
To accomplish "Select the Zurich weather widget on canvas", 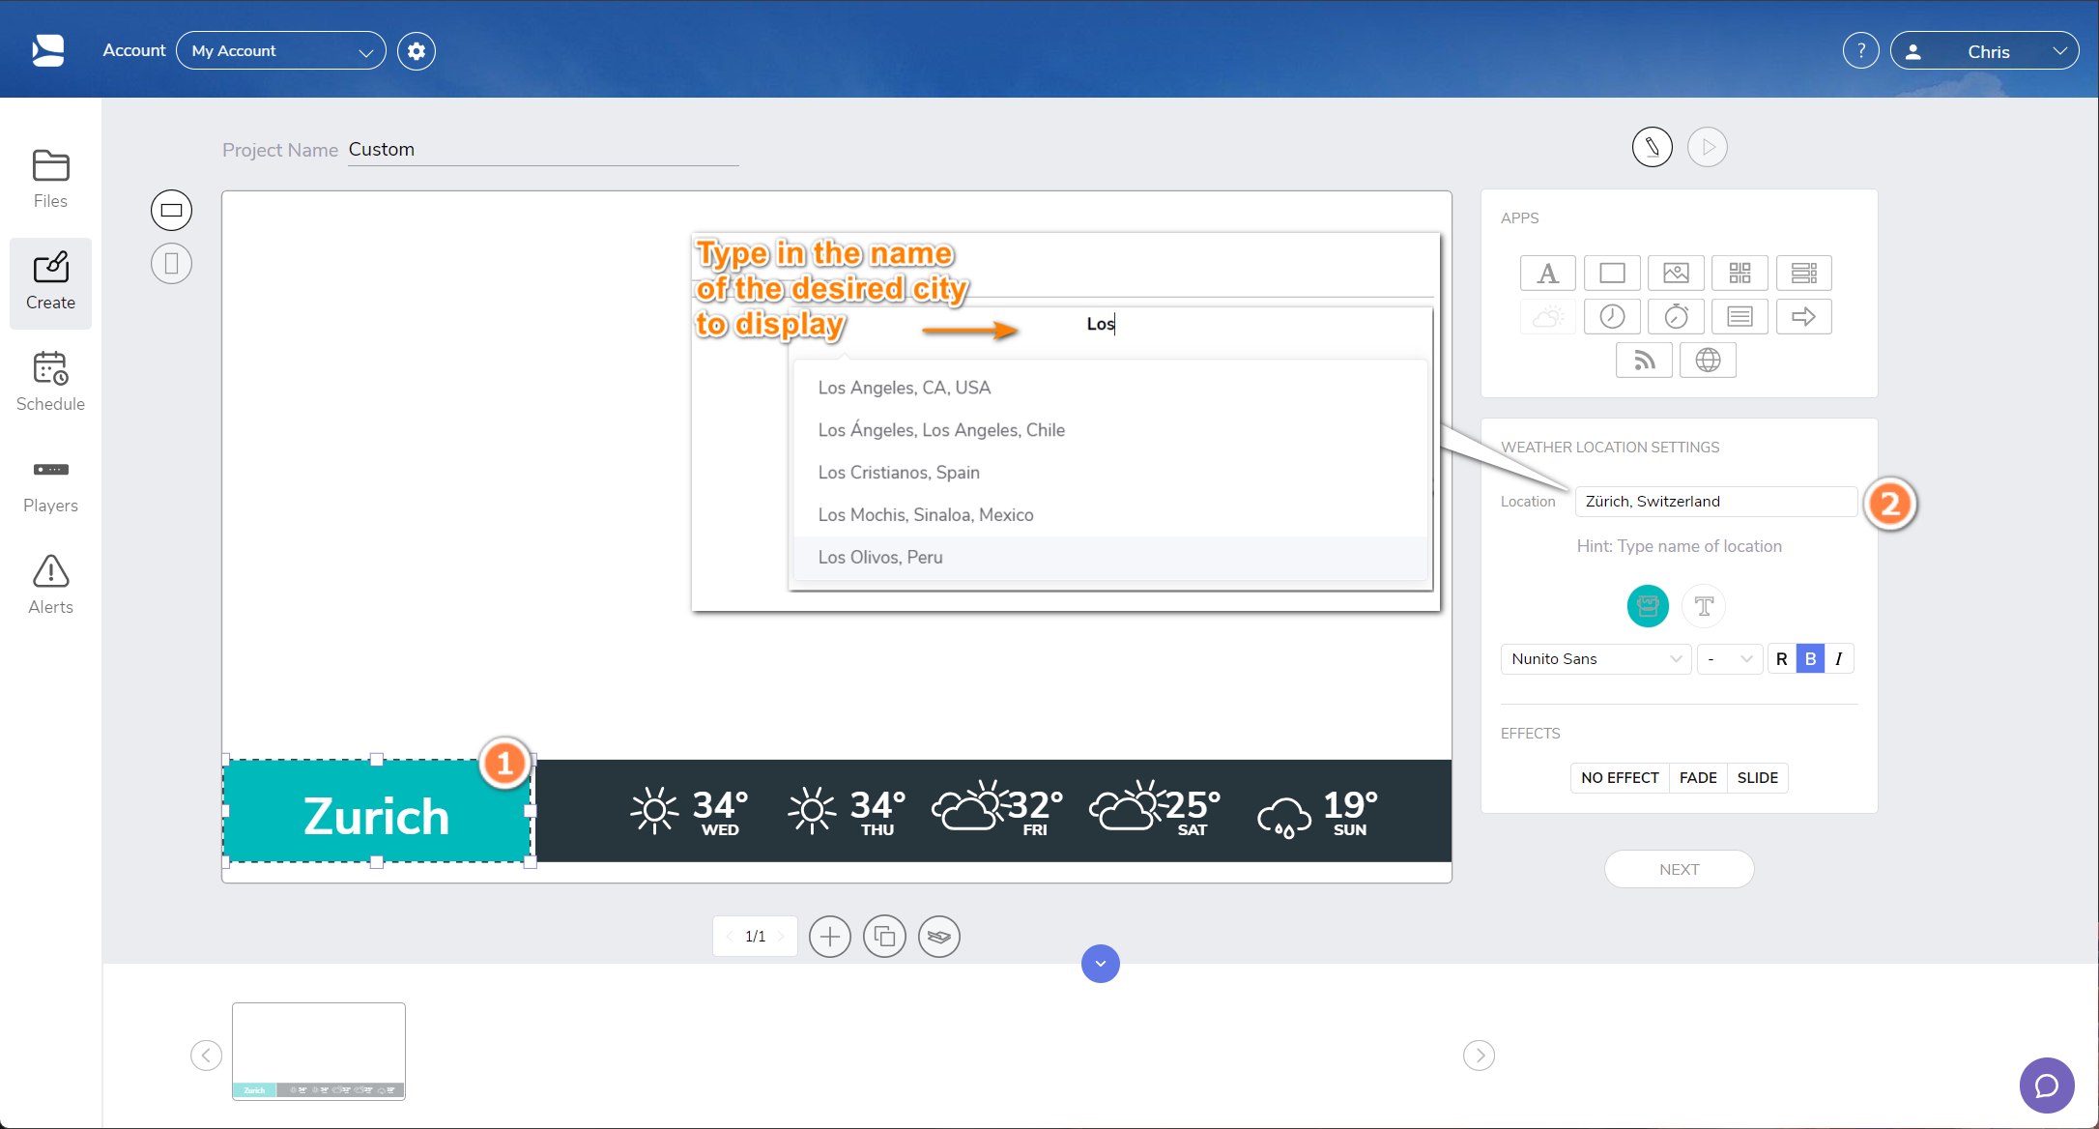I will (377, 812).
